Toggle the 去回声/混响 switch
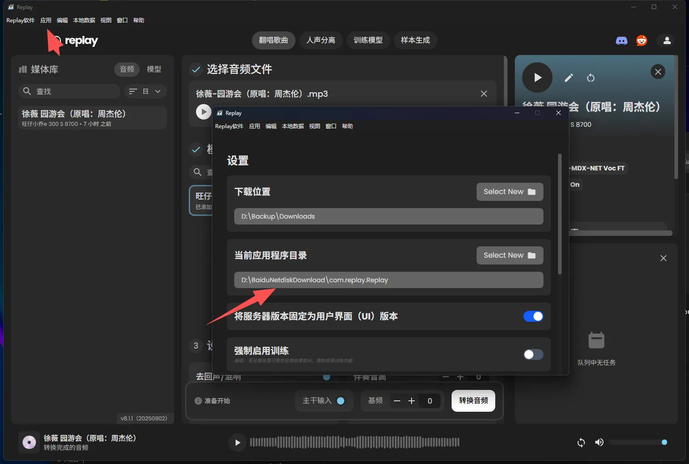This screenshot has height=464, width=689. (x=326, y=377)
